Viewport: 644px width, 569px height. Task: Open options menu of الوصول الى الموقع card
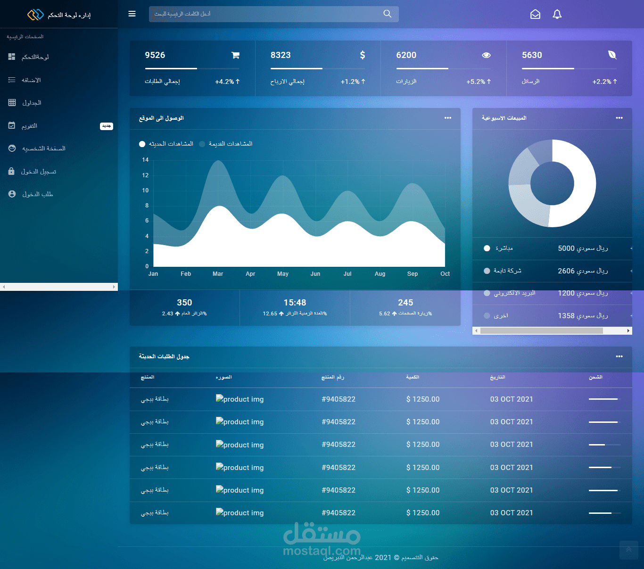coord(448,118)
